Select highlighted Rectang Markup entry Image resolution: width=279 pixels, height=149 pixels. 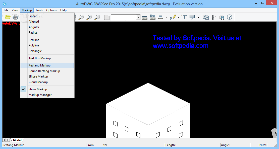(x=47, y=65)
